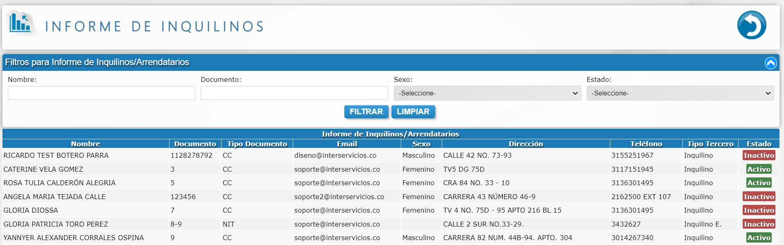Toggle Inactivo status for Gloria Diossa

point(759,210)
